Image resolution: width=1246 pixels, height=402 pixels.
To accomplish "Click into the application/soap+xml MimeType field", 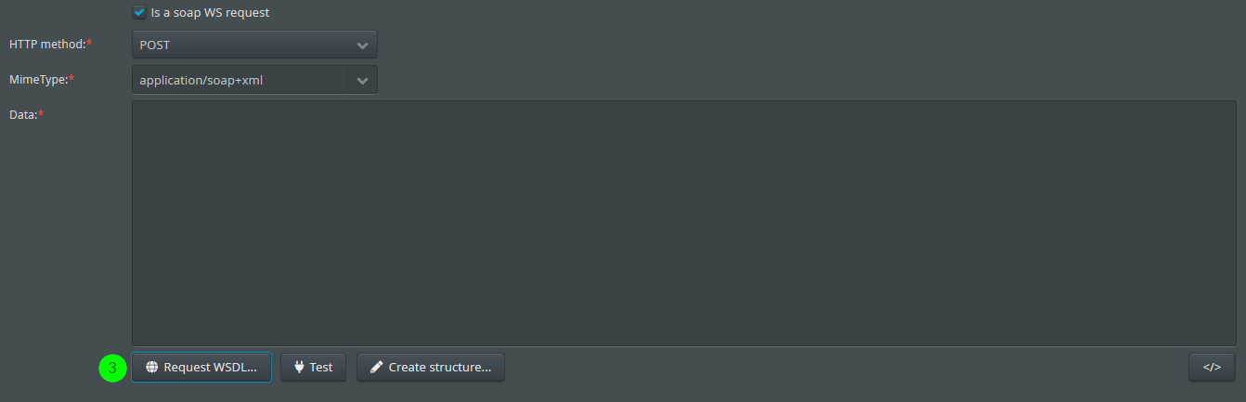I will 240,80.
